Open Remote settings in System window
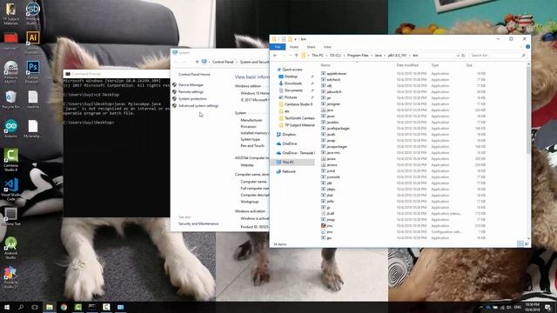The image size is (557, 313). pyautogui.click(x=191, y=91)
